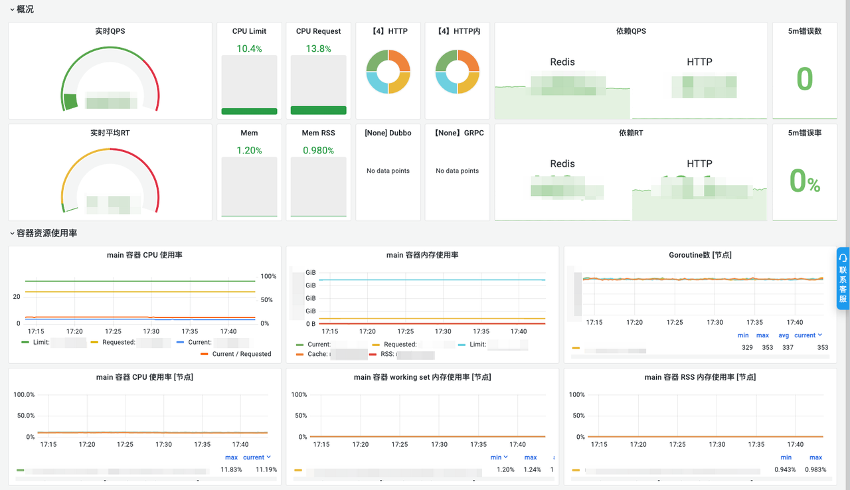Viewport: 850px width, 490px height.
Task: Toggle the blue Current legend swatch in CPU 使用率 panel
Action: pos(180,343)
